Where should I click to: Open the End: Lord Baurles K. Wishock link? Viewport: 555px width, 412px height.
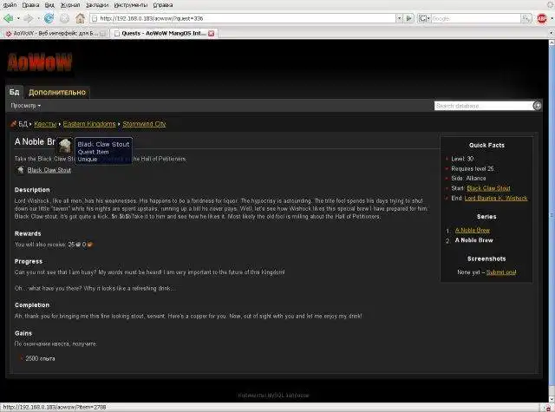click(496, 199)
